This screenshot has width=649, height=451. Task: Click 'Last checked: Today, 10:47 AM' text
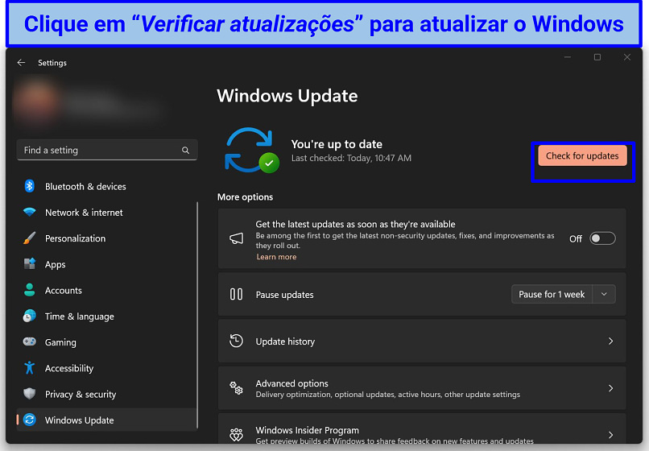coord(351,158)
